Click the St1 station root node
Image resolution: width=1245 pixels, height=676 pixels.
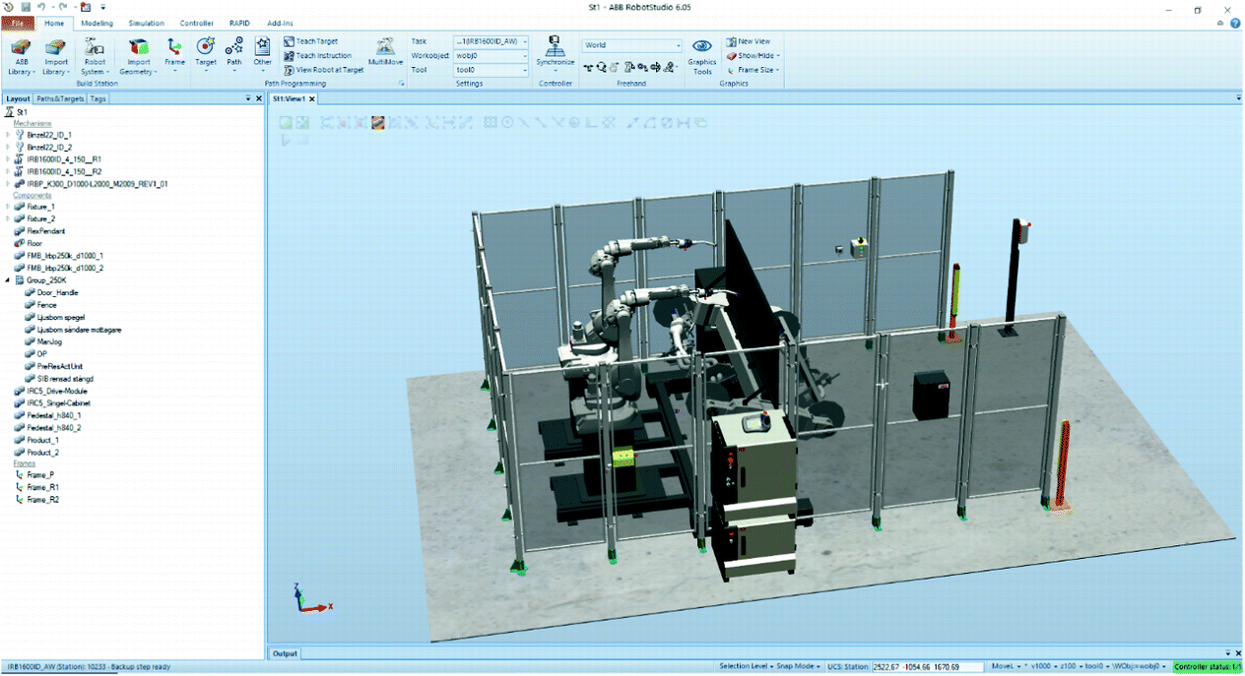[16, 112]
